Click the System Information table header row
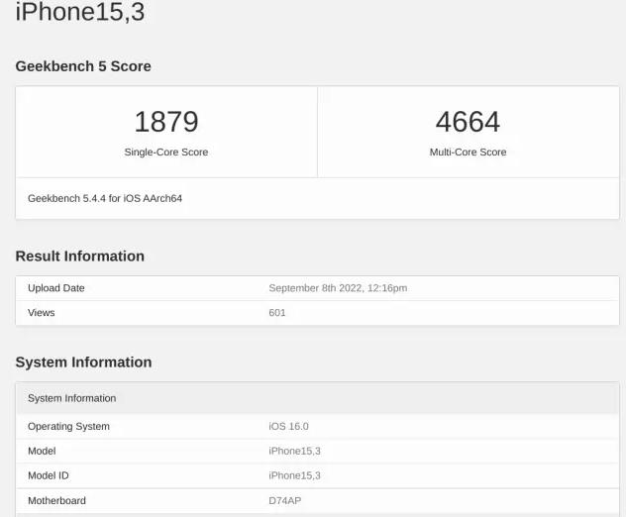626x517 pixels. tap(317, 398)
